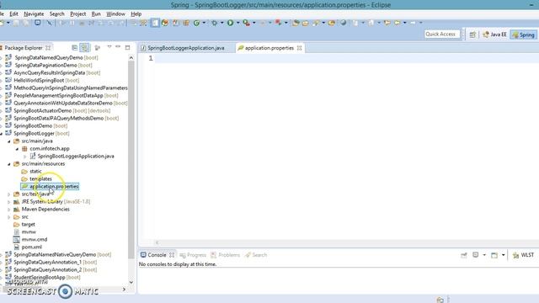Select the Problems tab
539x303 pixels.
(x=226, y=255)
